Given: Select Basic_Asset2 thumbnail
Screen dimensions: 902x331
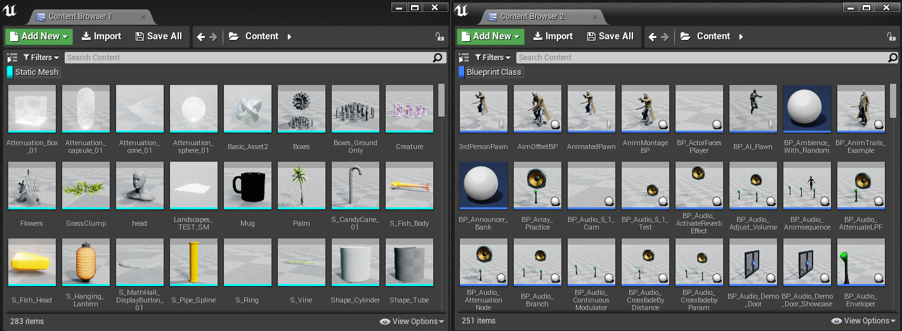Looking at the screenshot, I should click(x=247, y=108).
